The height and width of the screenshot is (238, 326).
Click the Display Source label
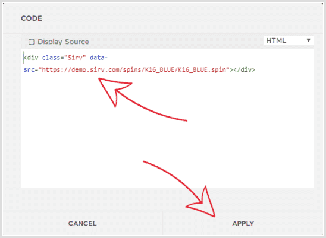(x=63, y=42)
